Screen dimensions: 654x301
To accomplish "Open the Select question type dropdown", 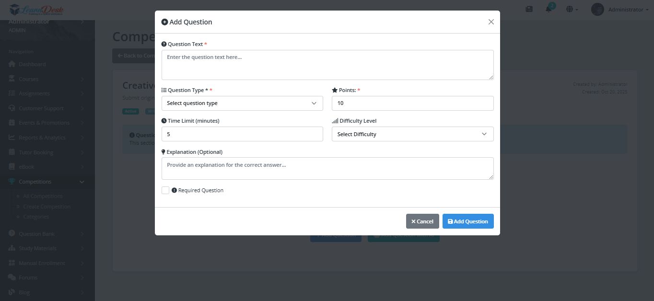I will coord(242,103).
